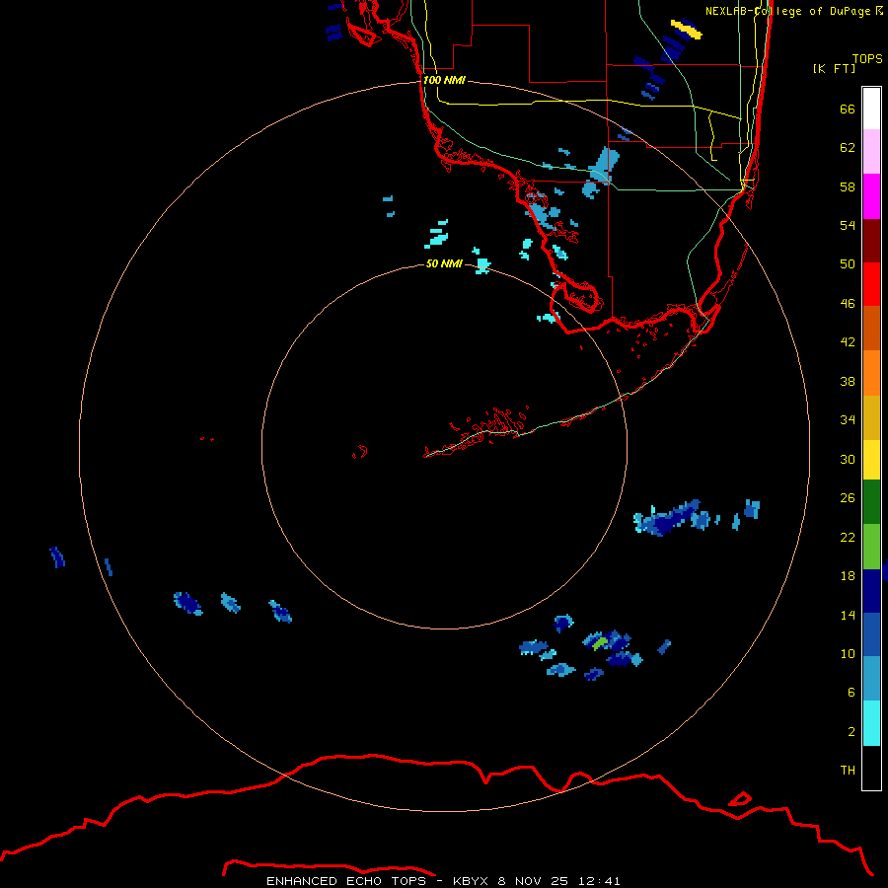Viewport: 888px width, 888px height.
Task: Click the "18" legend value
Action: click(848, 576)
